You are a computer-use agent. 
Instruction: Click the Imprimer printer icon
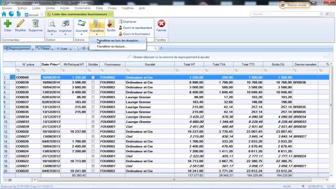click(x=65, y=24)
